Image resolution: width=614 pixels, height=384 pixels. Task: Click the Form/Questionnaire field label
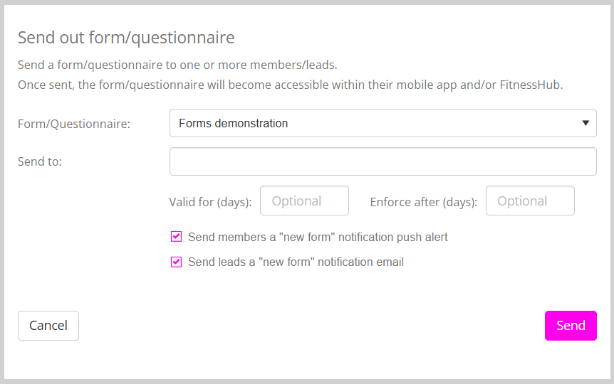coord(74,124)
